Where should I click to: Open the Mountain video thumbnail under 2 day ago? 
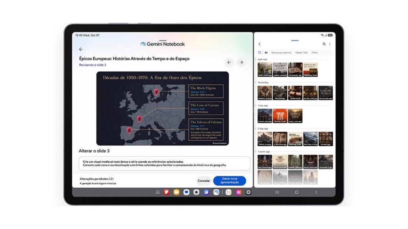(310, 139)
